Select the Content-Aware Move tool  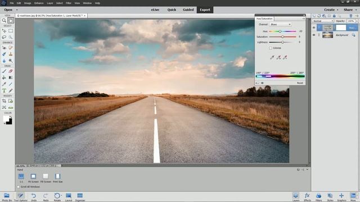pyautogui.click(x=4, y=107)
